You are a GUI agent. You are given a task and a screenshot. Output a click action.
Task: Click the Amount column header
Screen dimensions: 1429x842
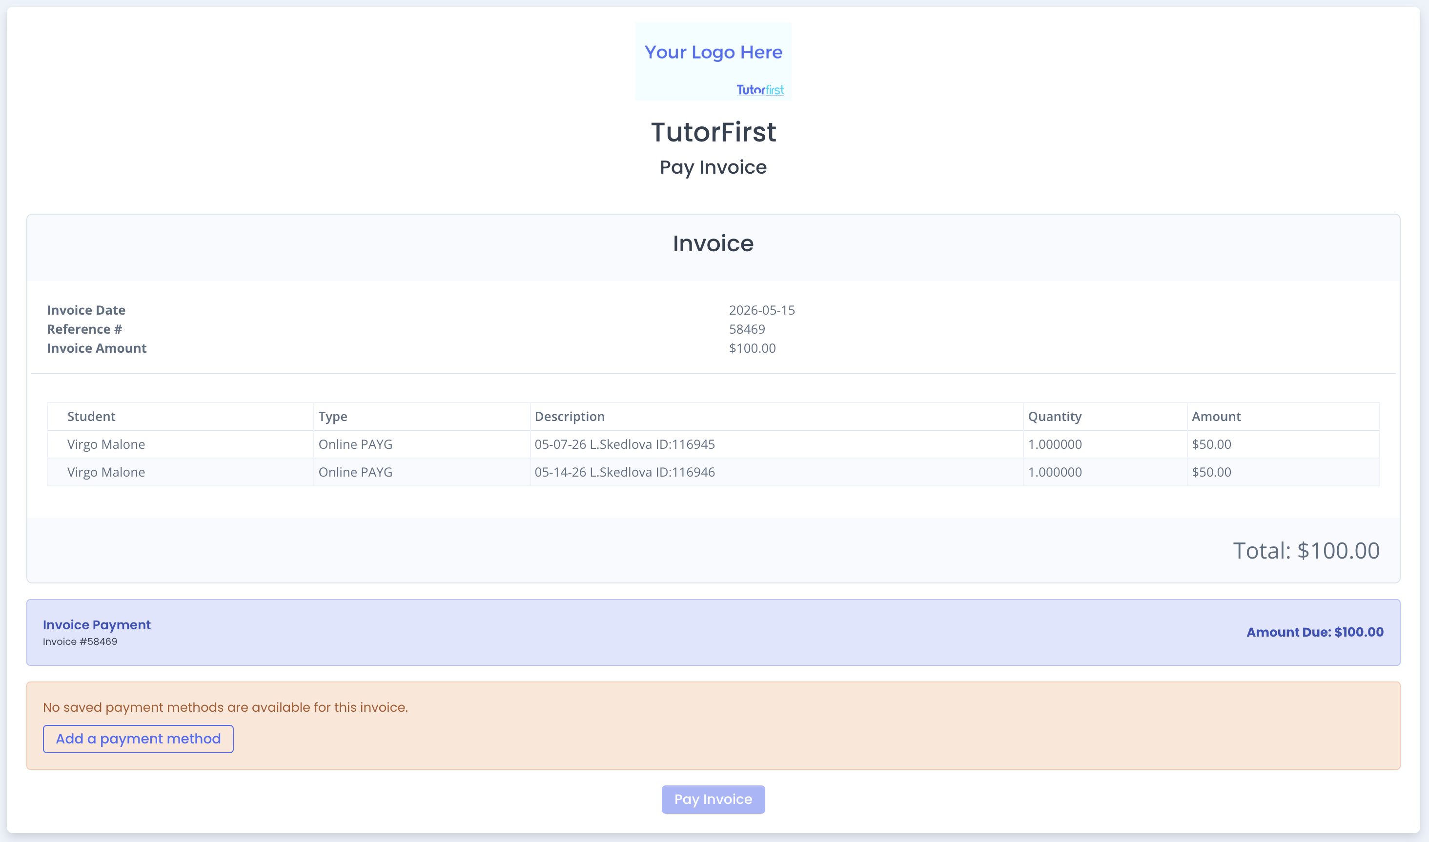coord(1216,417)
